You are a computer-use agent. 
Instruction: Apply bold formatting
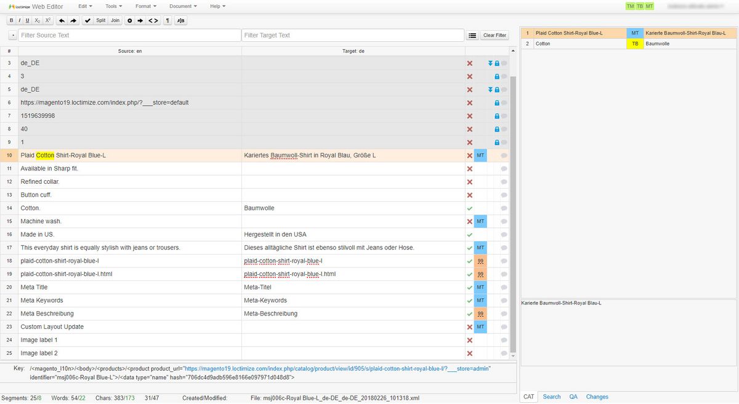tap(11, 20)
